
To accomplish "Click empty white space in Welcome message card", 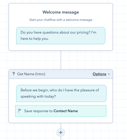I will 61,47.
